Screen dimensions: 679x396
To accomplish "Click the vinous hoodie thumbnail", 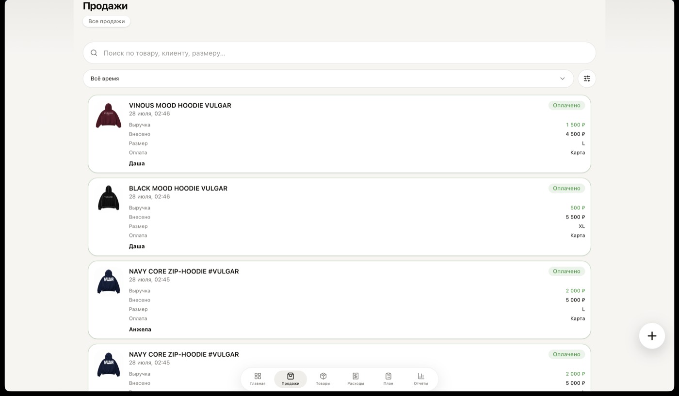I will (x=109, y=116).
